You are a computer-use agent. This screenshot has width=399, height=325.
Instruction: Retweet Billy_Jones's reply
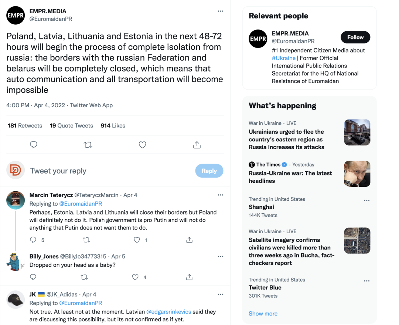point(85,277)
